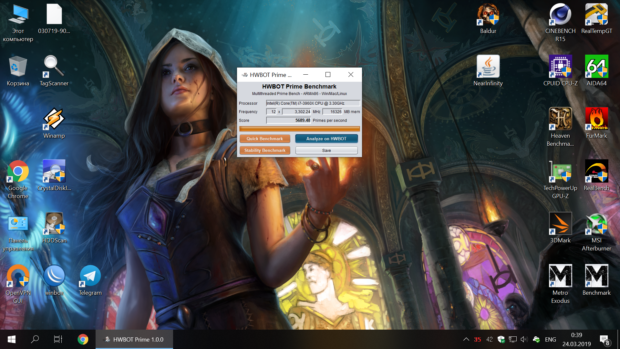Click the Processor name field
Screen dimensions: 620x349
pyautogui.click(x=313, y=103)
